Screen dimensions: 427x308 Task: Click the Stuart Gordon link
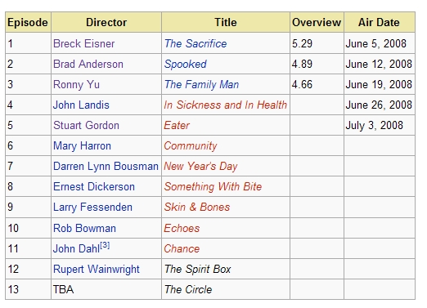tap(86, 125)
